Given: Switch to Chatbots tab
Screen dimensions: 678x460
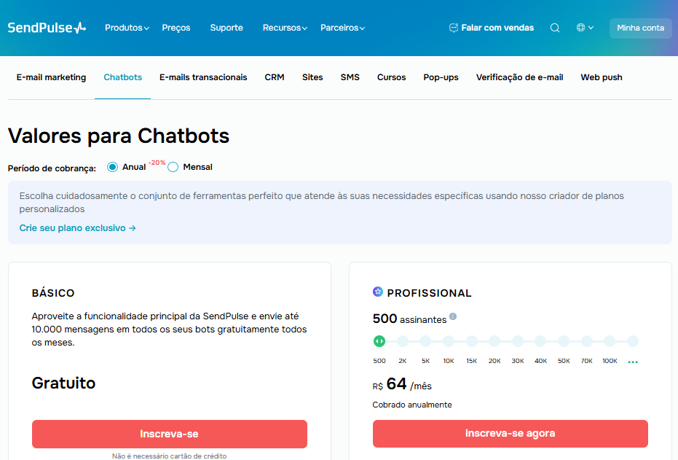Looking at the screenshot, I should coord(123,77).
